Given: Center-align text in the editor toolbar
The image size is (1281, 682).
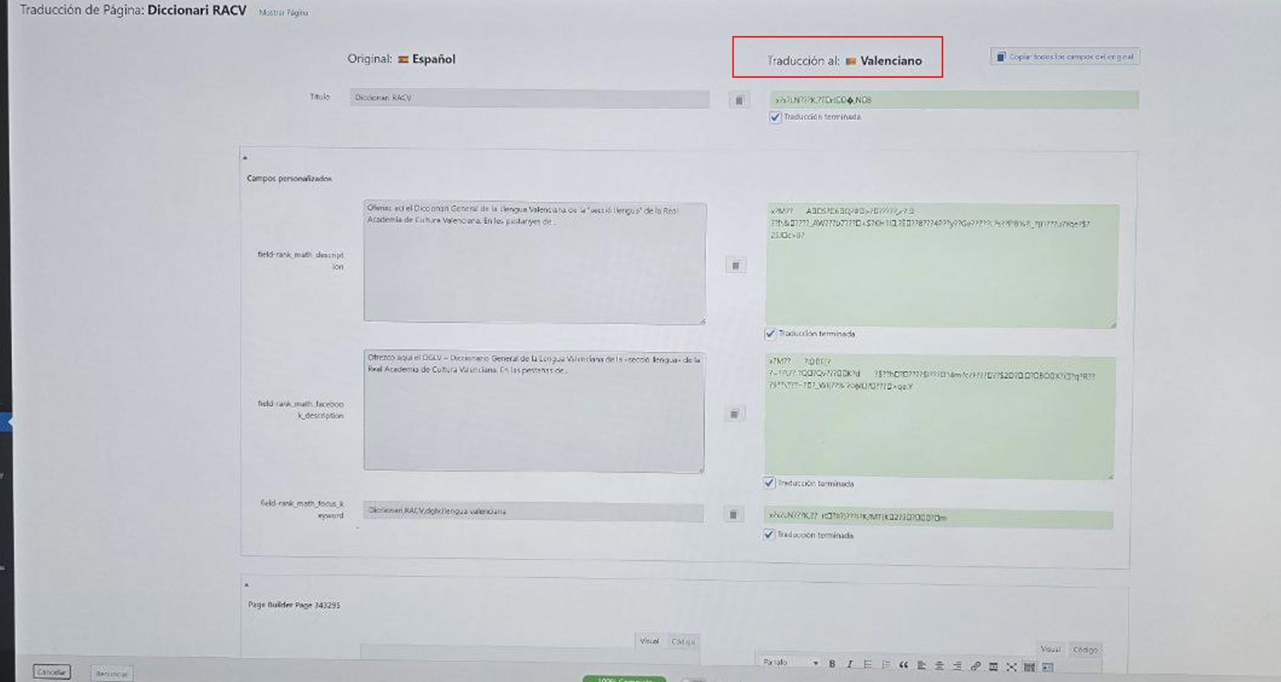Looking at the screenshot, I should click(x=940, y=666).
